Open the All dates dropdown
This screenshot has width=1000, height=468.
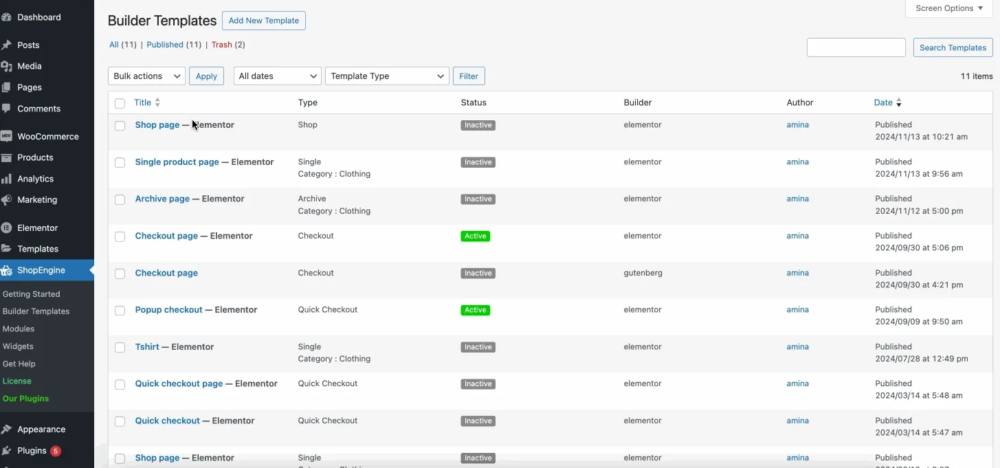(x=278, y=76)
